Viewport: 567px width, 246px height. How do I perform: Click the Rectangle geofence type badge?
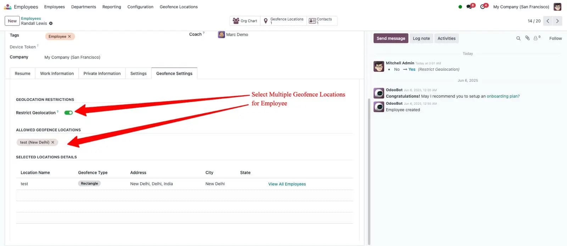[x=89, y=183]
